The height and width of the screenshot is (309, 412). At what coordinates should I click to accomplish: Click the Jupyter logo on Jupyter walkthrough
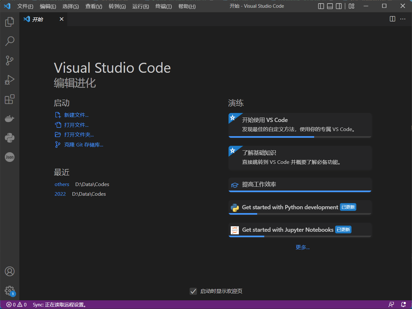pos(235,230)
